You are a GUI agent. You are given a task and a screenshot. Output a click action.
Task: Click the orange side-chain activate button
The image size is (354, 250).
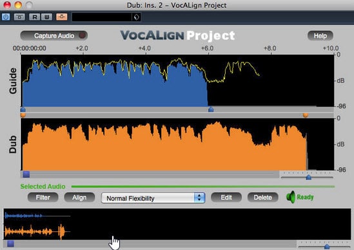coord(62,17)
